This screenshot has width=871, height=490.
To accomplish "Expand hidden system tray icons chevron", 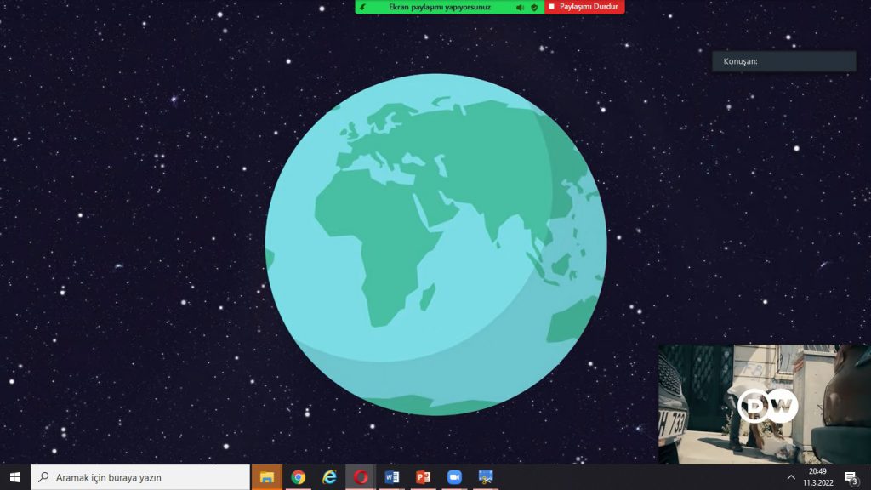I will click(x=791, y=477).
